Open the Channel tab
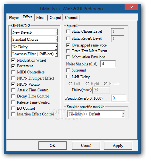Screen dimensions: 147x160 (x=71, y=18)
